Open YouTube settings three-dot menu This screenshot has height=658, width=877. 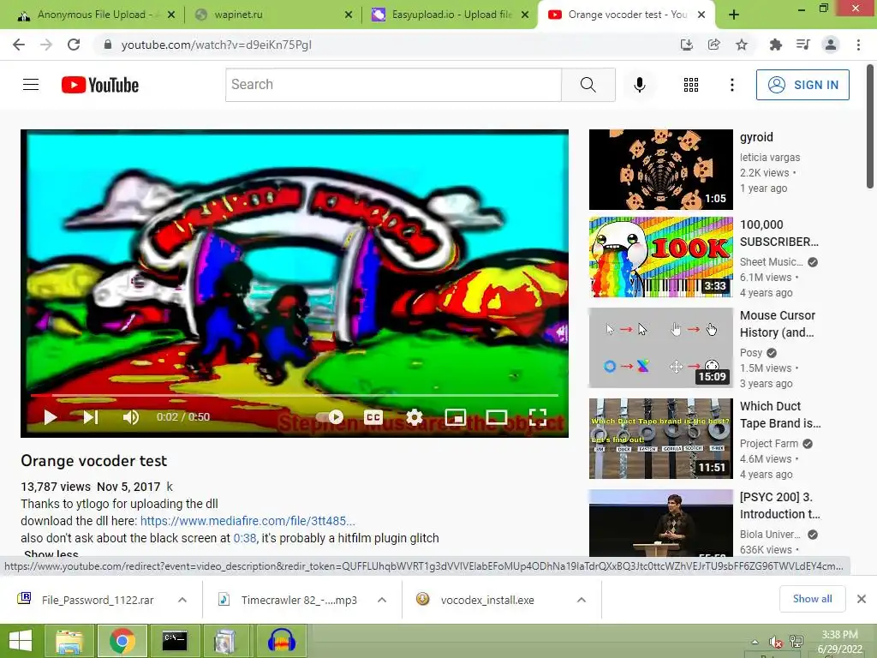point(731,85)
